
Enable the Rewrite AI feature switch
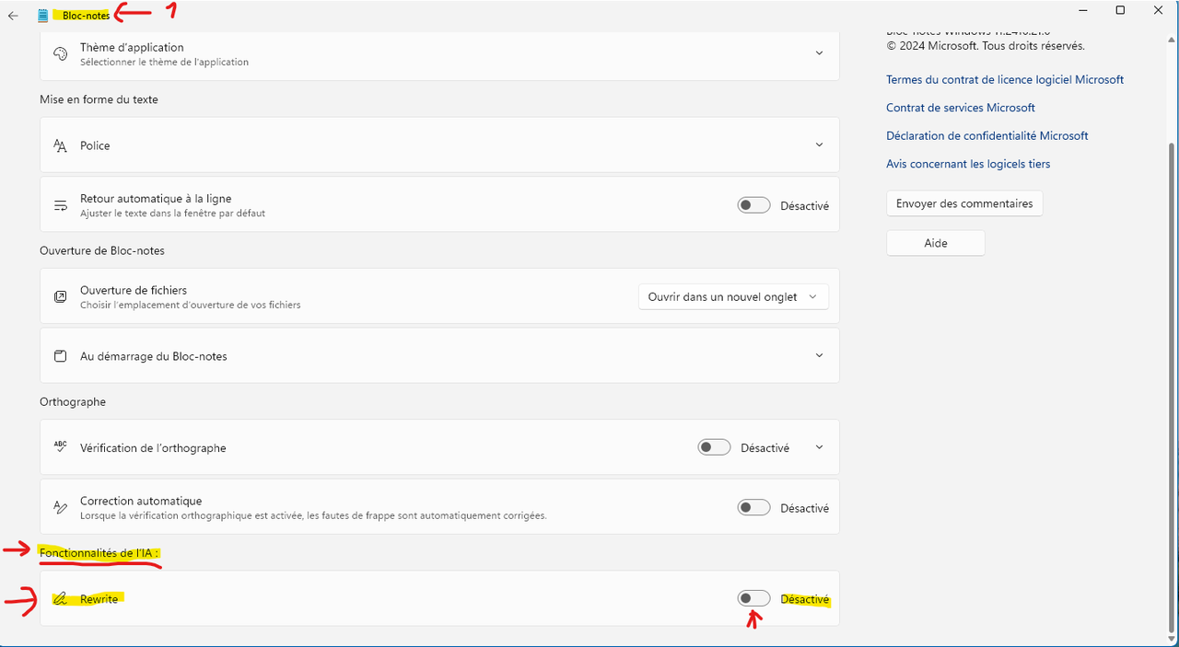753,598
